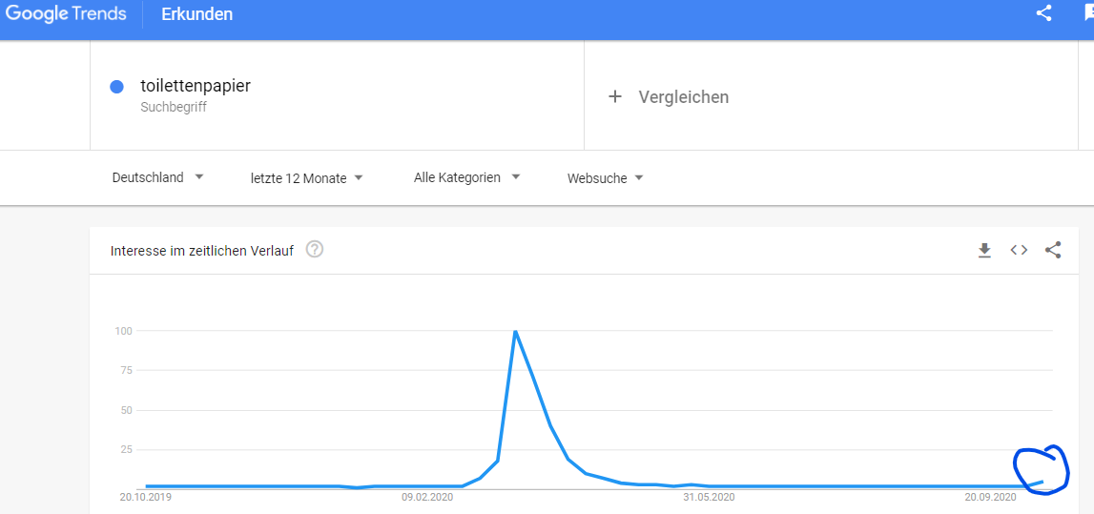Open the Deutschland region dropdown
1094x514 pixels.
coord(157,177)
